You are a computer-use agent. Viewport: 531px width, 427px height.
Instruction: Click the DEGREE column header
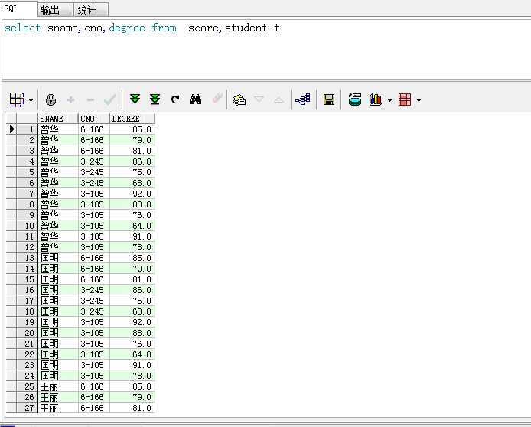(x=132, y=119)
